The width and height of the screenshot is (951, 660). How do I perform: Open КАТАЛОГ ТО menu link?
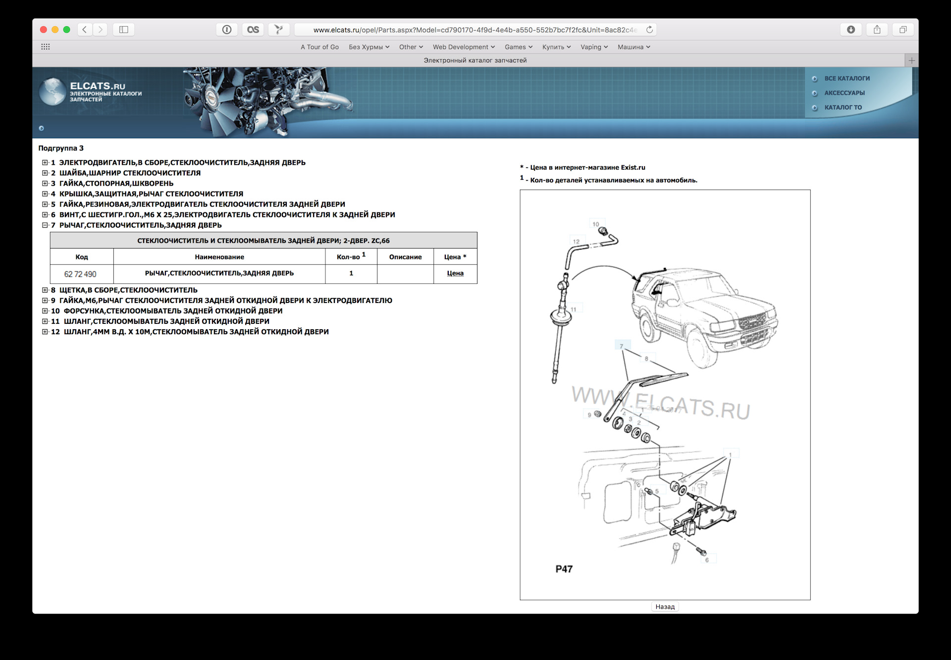pos(843,107)
